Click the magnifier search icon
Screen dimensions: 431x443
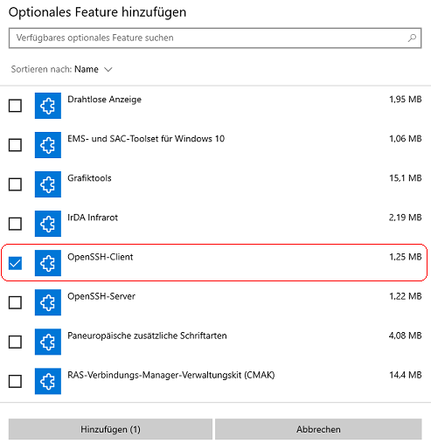pyautogui.click(x=412, y=38)
